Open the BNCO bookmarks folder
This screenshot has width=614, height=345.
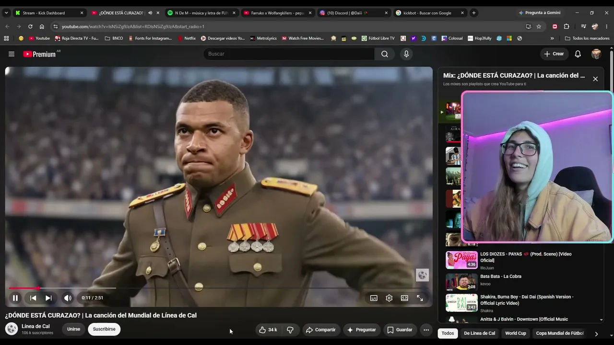(114, 38)
